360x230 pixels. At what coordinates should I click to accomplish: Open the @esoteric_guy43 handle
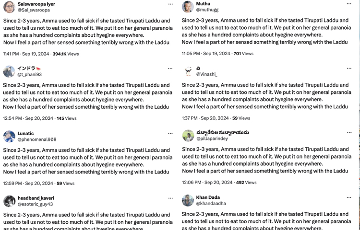click(35, 204)
